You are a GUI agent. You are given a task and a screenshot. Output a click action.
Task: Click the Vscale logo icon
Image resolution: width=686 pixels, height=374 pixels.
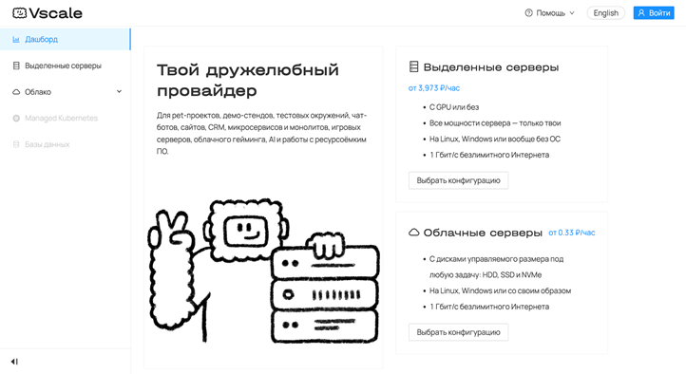click(19, 13)
